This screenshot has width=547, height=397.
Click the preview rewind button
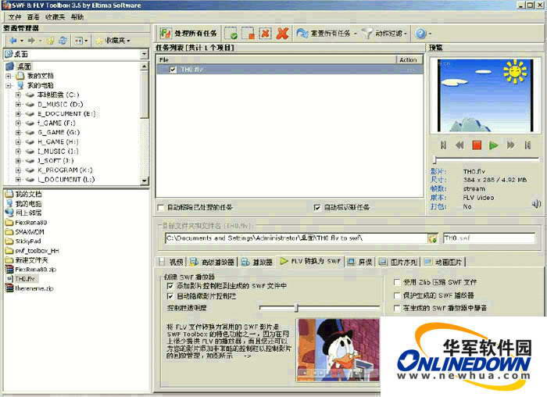pyautogui.click(x=459, y=145)
